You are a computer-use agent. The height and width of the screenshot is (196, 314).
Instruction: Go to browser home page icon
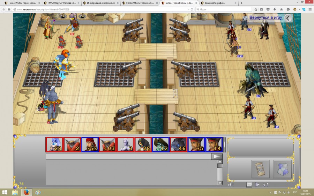pyautogui.click(x=281, y=9)
